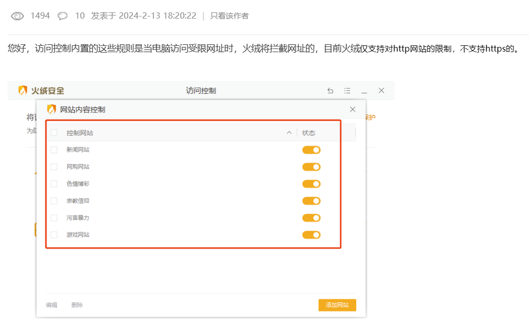Minimize the 访问控制 window
Image resolution: width=529 pixels, height=325 pixels.
point(365,91)
